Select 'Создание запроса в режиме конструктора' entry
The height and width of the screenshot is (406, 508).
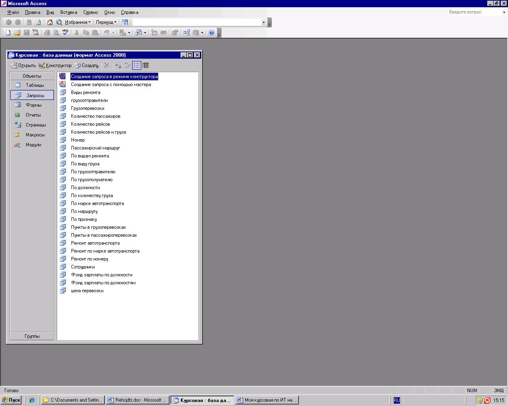[x=114, y=77]
